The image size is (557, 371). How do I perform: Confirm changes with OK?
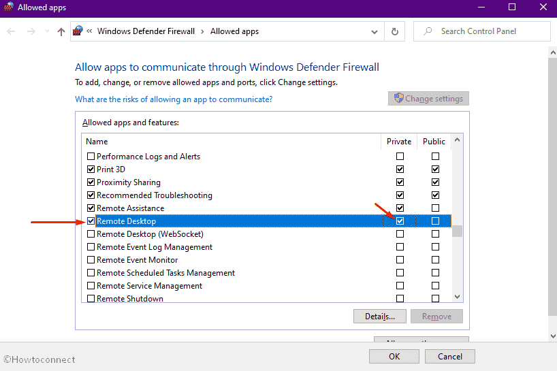(x=394, y=357)
